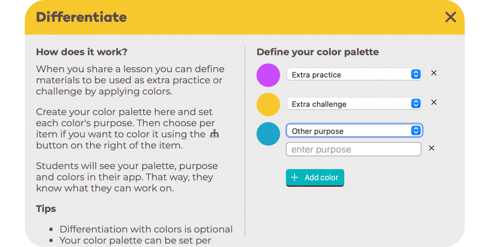Pick the blue color swatch
Screen dimensions: 495x247
tap(268, 134)
